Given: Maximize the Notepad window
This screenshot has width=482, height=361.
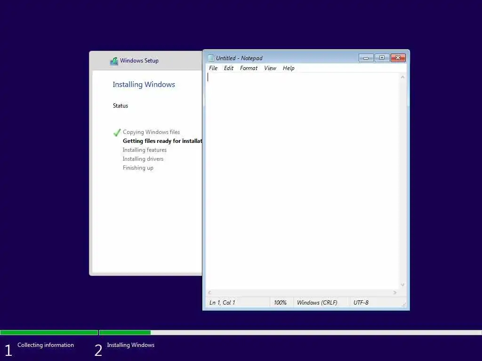Looking at the screenshot, I should [382, 58].
